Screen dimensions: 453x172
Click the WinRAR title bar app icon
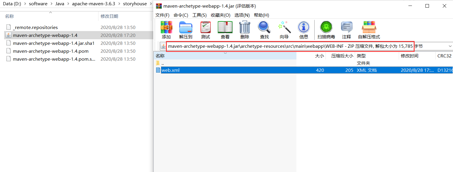tap(159, 6)
